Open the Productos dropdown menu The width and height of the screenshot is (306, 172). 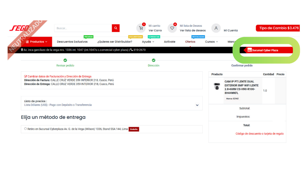(37, 42)
